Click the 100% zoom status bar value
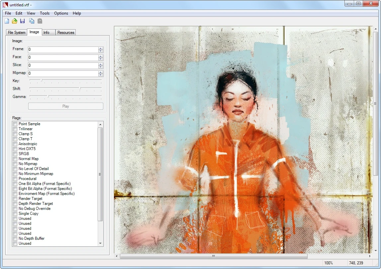The image size is (381, 269). coord(328,263)
